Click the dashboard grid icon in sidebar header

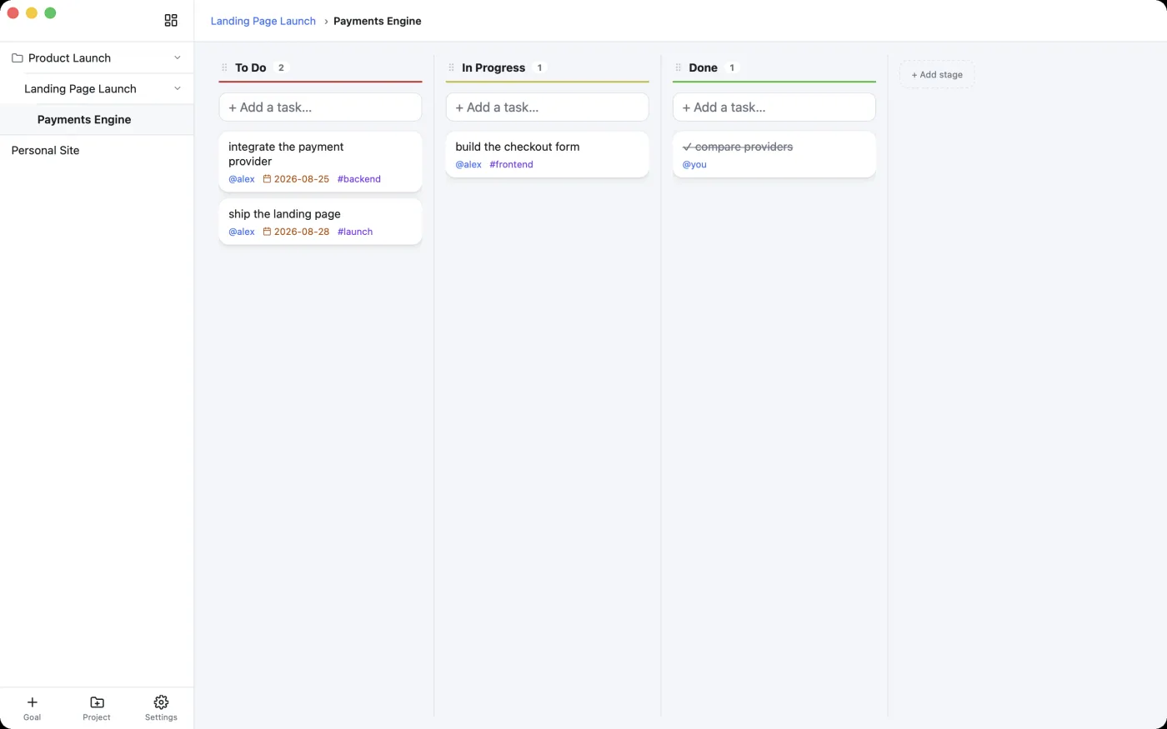(171, 21)
